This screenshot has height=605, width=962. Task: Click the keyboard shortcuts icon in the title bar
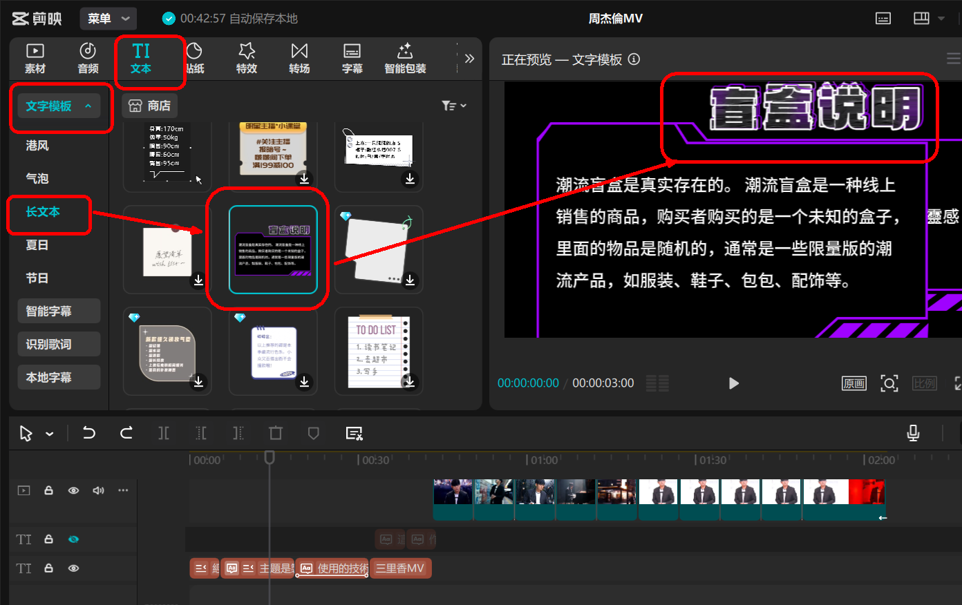(883, 19)
